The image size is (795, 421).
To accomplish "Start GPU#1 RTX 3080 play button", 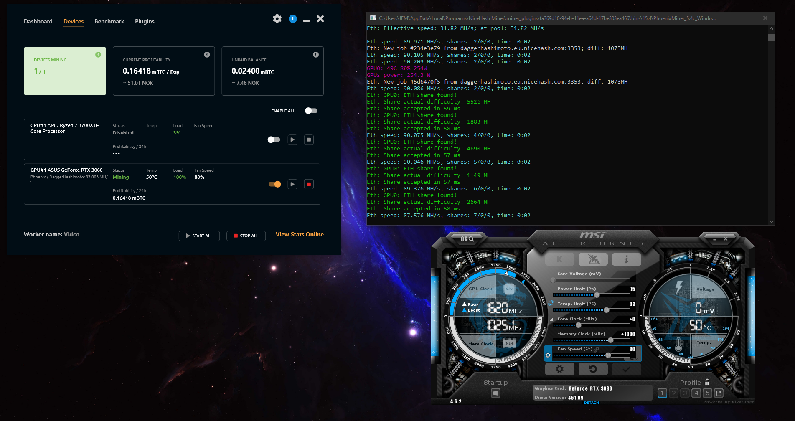I will (292, 184).
